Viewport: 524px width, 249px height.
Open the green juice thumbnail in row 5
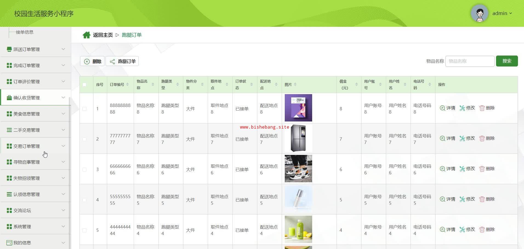(298, 229)
